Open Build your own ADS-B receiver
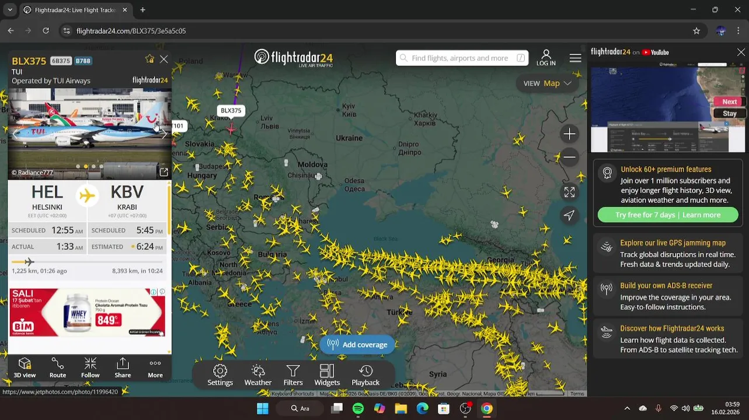Image resolution: width=749 pixels, height=420 pixels. coord(668,296)
